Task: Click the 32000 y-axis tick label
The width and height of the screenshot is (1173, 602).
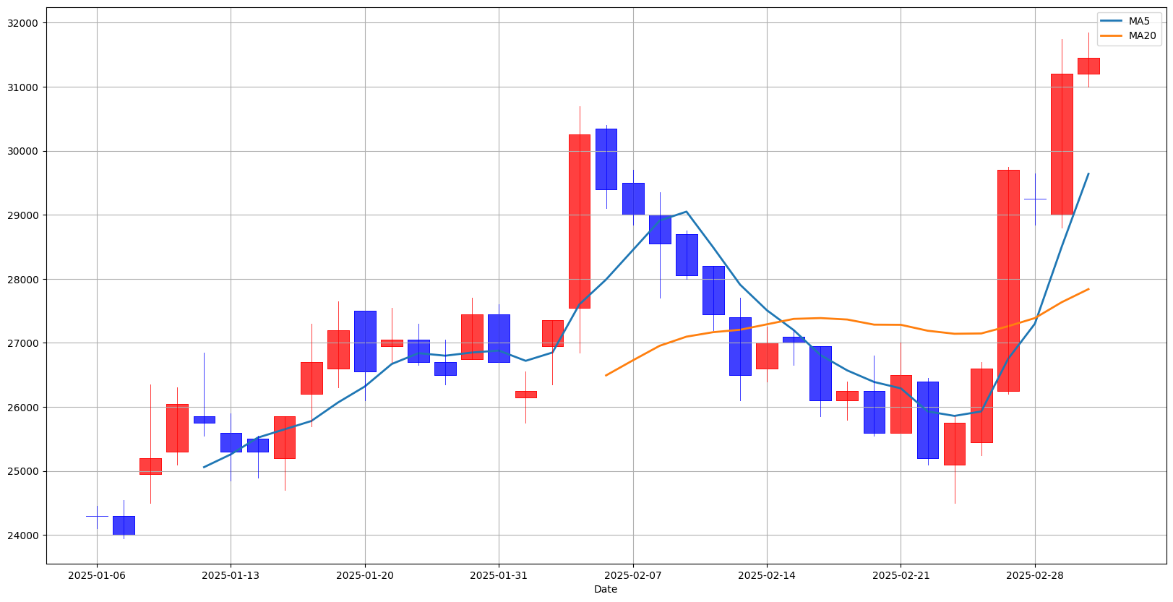Action: point(25,23)
